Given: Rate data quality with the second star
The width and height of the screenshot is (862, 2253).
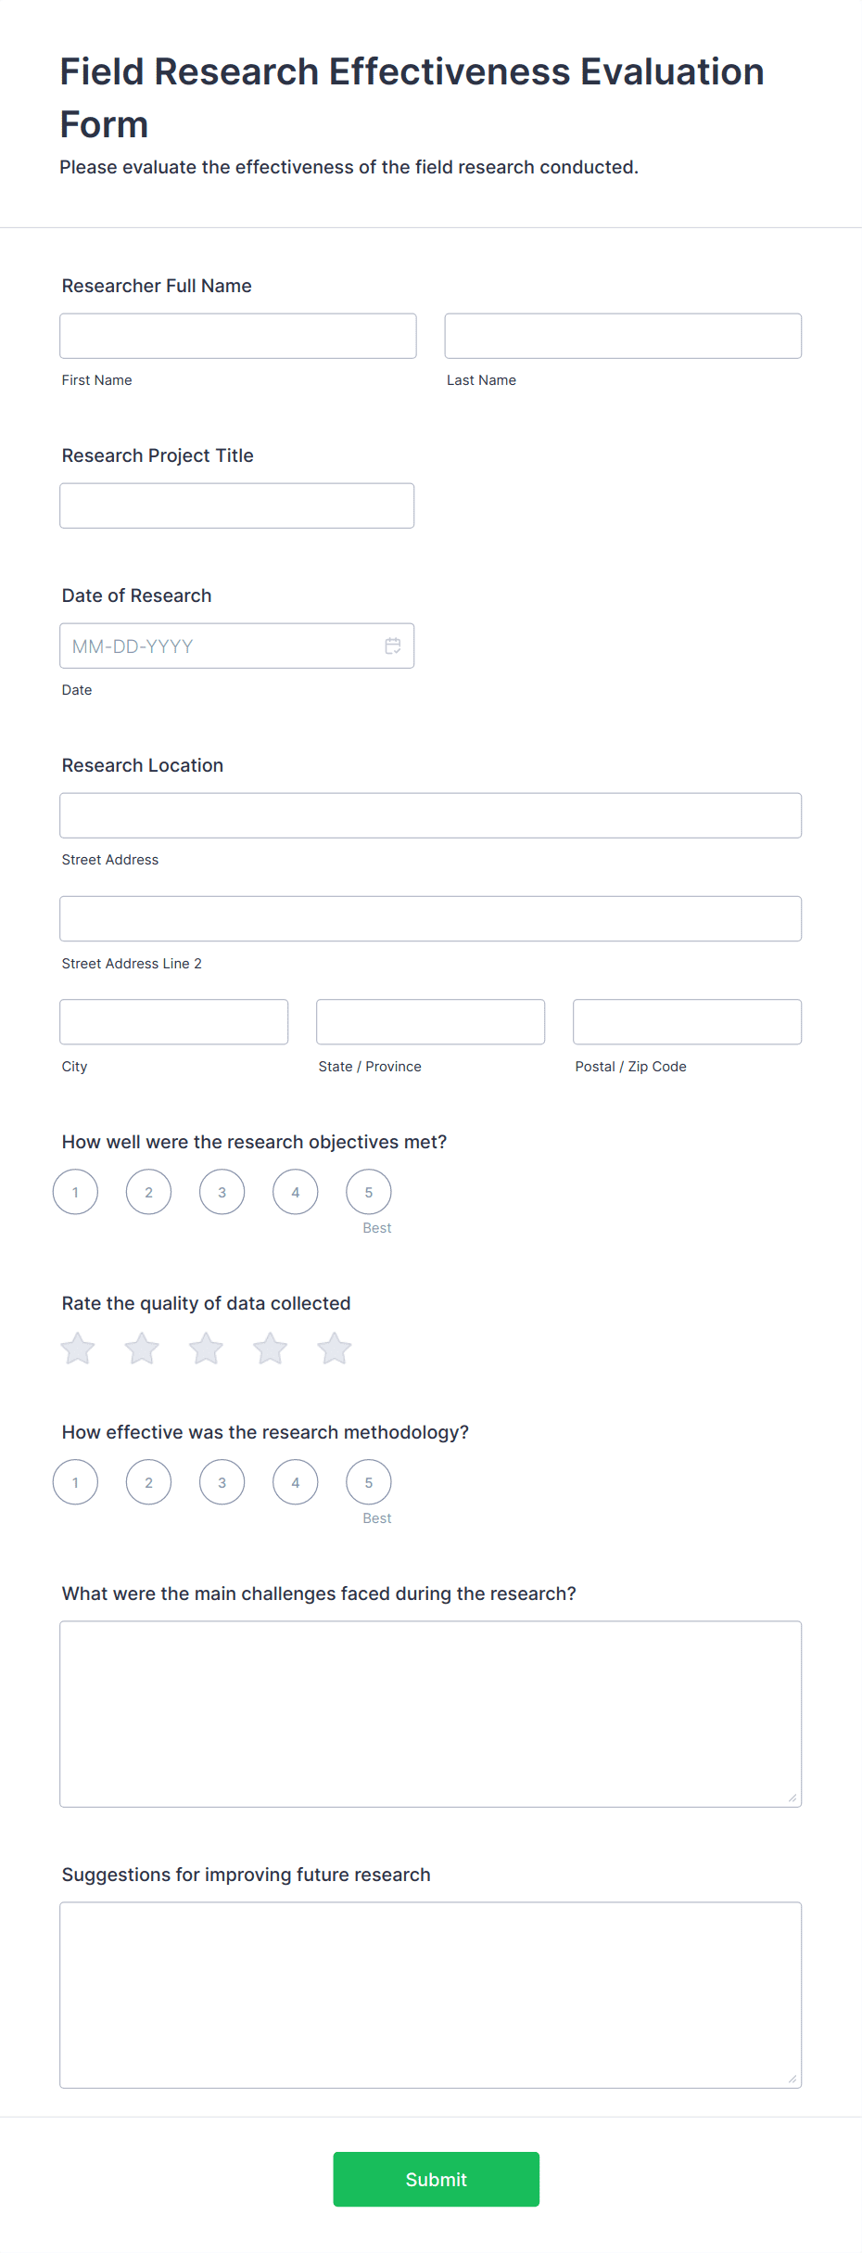Looking at the screenshot, I should (x=142, y=1349).
